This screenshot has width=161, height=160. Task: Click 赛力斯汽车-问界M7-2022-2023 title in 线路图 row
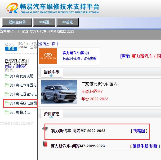point(78,131)
